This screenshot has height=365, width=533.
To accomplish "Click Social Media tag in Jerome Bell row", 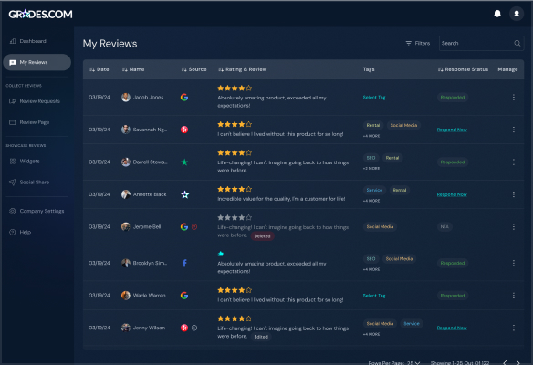I will 380,226.
